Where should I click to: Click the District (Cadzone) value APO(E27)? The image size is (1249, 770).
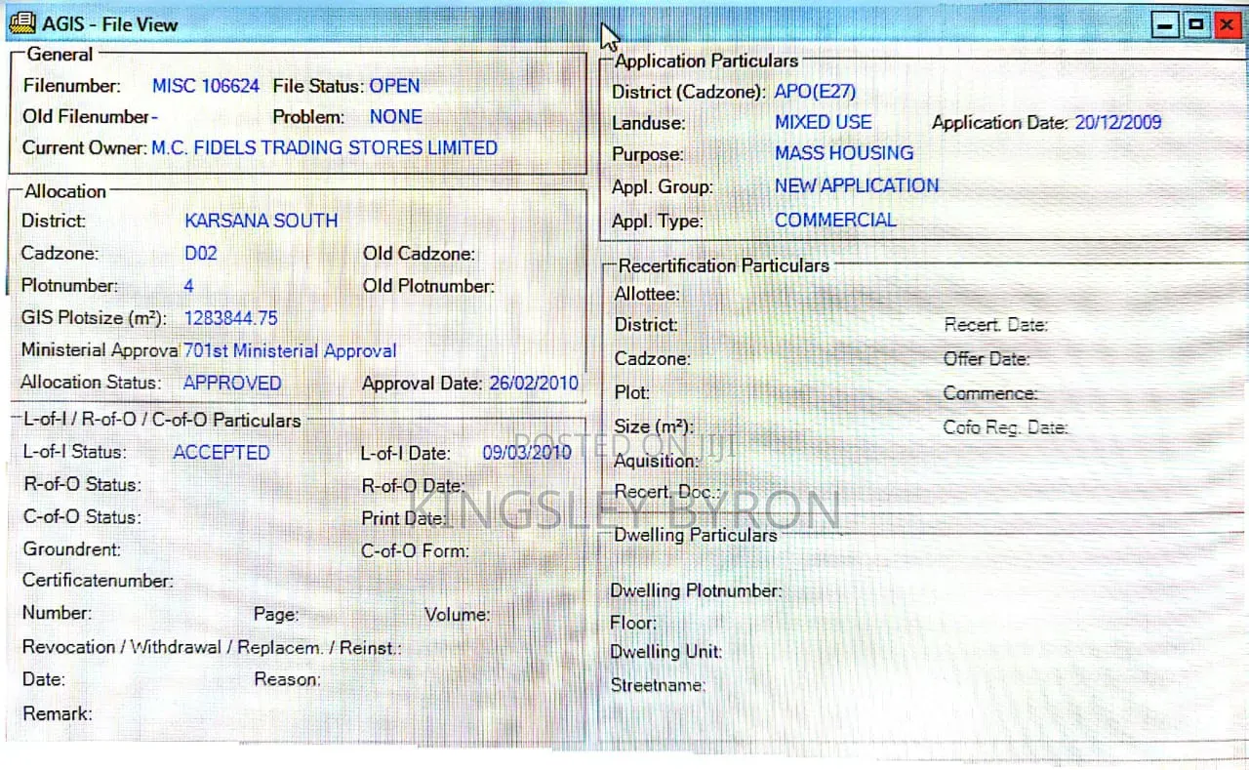[815, 92]
